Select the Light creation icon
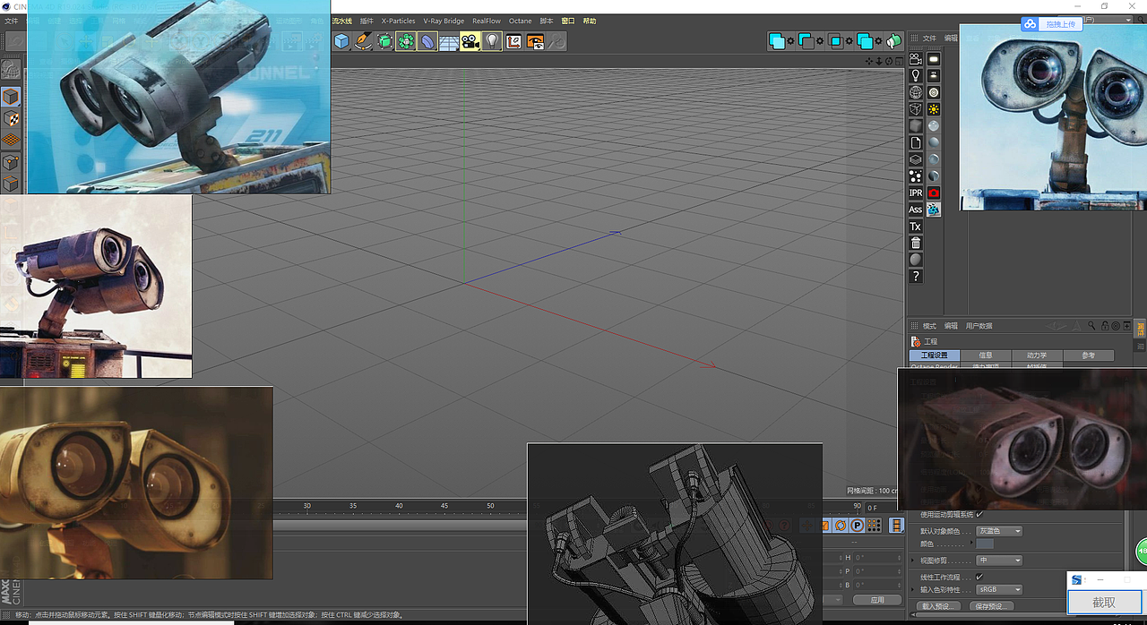The width and height of the screenshot is (1147, 625). point(490,42)
